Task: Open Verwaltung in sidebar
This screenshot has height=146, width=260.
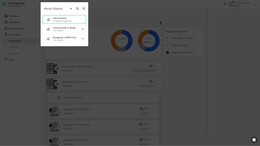Action: coord(14,22)
